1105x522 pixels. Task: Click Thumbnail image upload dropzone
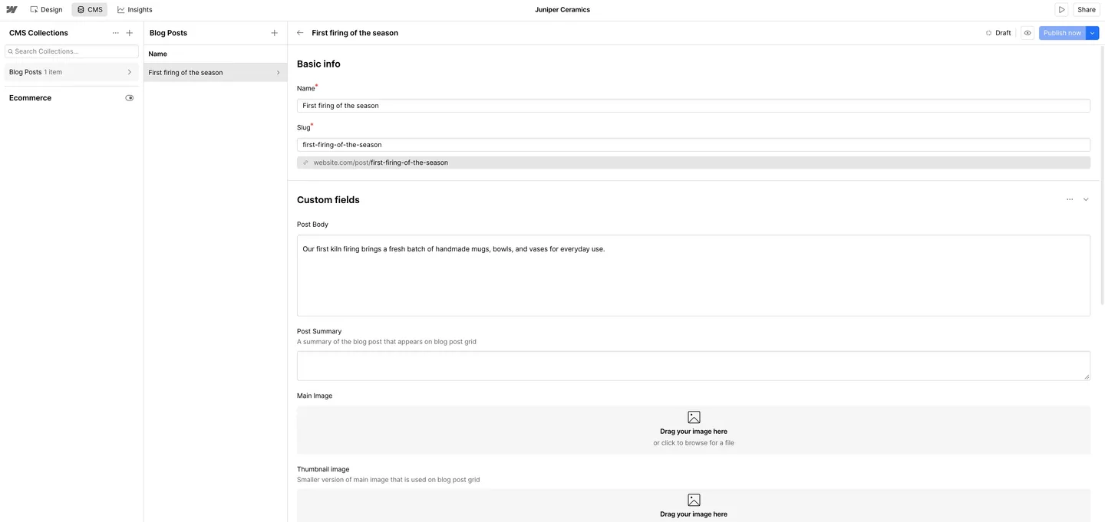693,505
